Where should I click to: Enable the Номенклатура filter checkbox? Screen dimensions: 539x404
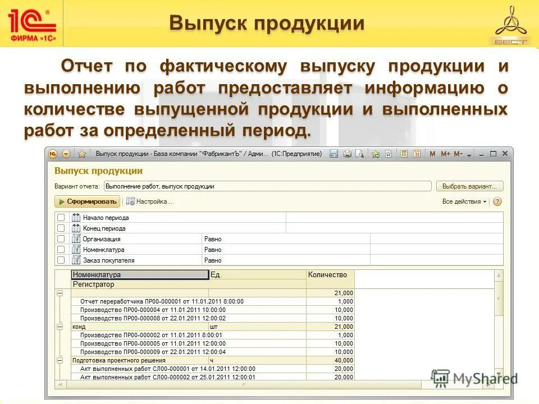[x=61, y=249]
